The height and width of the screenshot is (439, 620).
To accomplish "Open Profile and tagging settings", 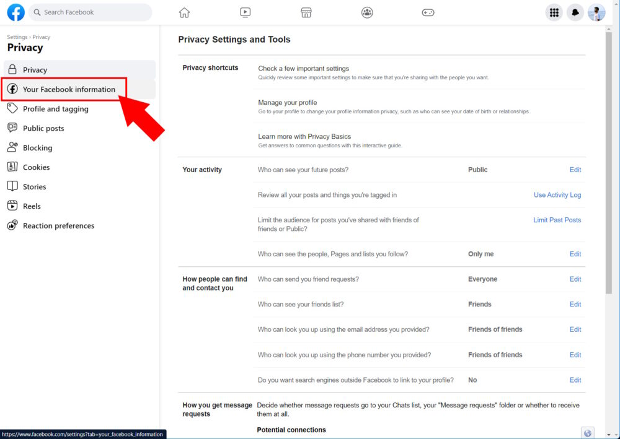I will tap(55, 108).
